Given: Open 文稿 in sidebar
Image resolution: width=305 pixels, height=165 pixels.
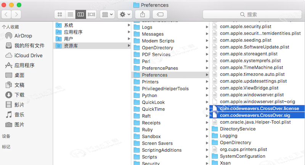Looking at the screenshot, I should pyautogui.click(x=14, y=85).
